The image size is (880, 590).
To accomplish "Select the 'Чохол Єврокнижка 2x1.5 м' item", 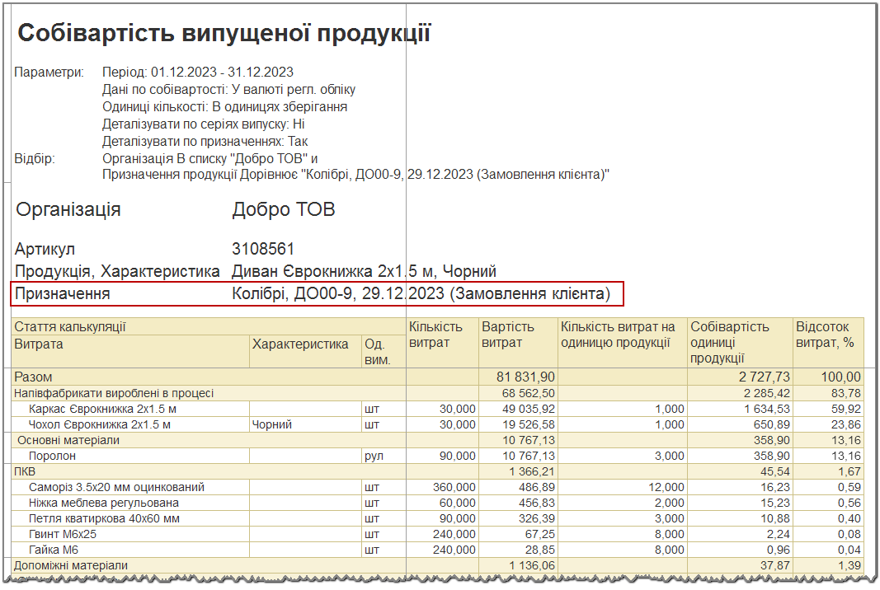I will [x=99, y=424].
